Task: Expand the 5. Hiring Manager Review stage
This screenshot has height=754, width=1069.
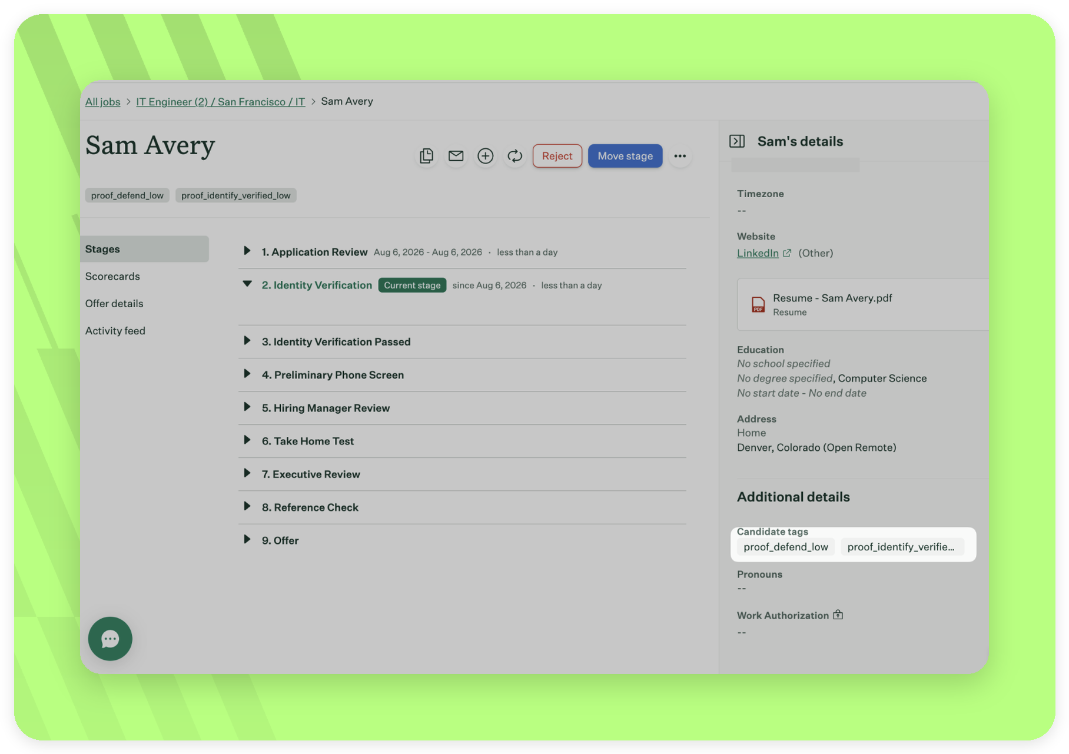Action: pyautogui.click(x=247, y=407)
